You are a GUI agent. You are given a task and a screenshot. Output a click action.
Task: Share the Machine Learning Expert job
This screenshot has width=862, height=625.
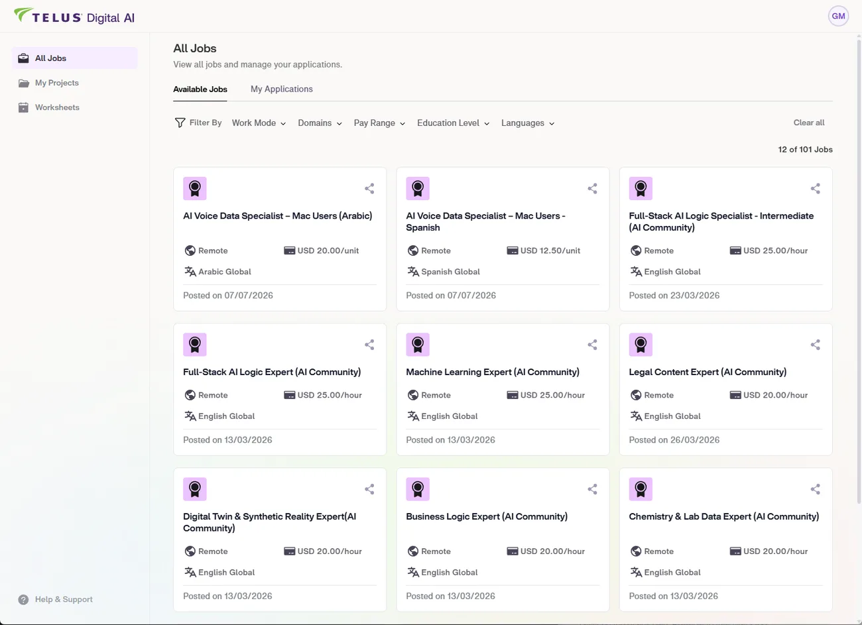(592, 345)
